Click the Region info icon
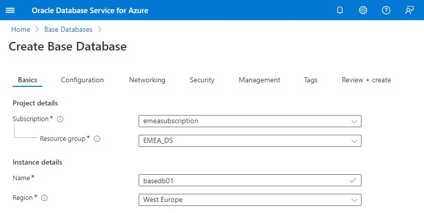The height and width of the screenshot is (213, 424). pyautogui.click(x=44, y=198)
